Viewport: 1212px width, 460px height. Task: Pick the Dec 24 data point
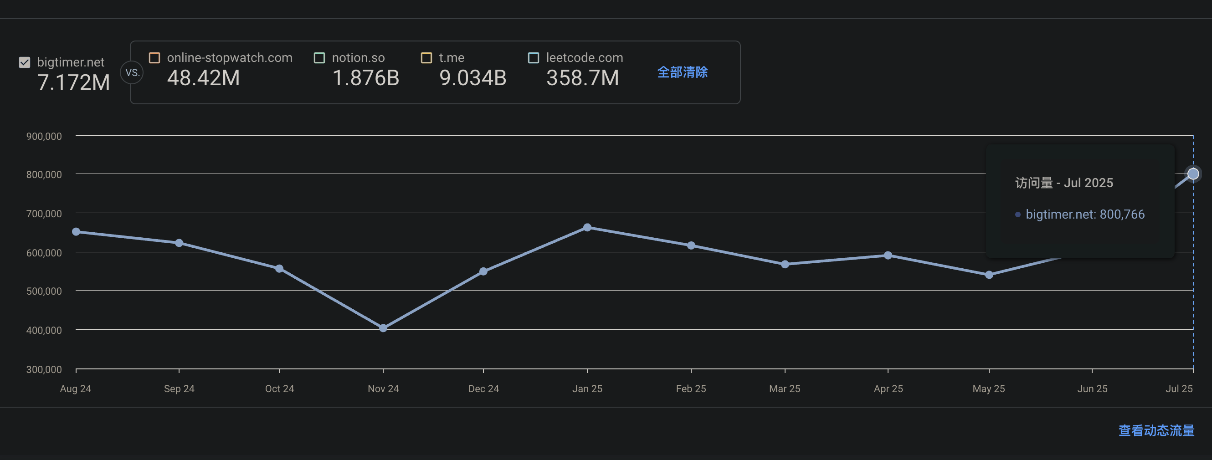[x=483, y=271]
